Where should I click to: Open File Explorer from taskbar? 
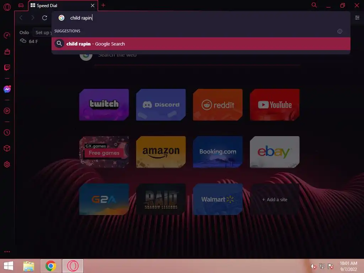[x=29, y=266]
